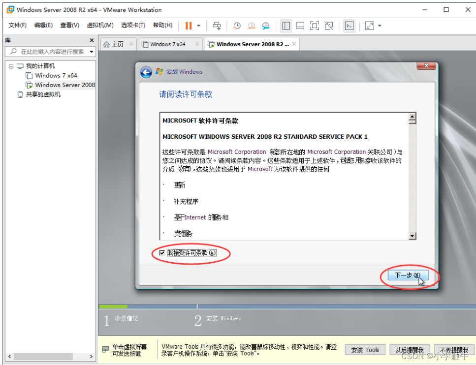
Task: Click the library horizontal scrollbar thumb
Action: (43, 356)
